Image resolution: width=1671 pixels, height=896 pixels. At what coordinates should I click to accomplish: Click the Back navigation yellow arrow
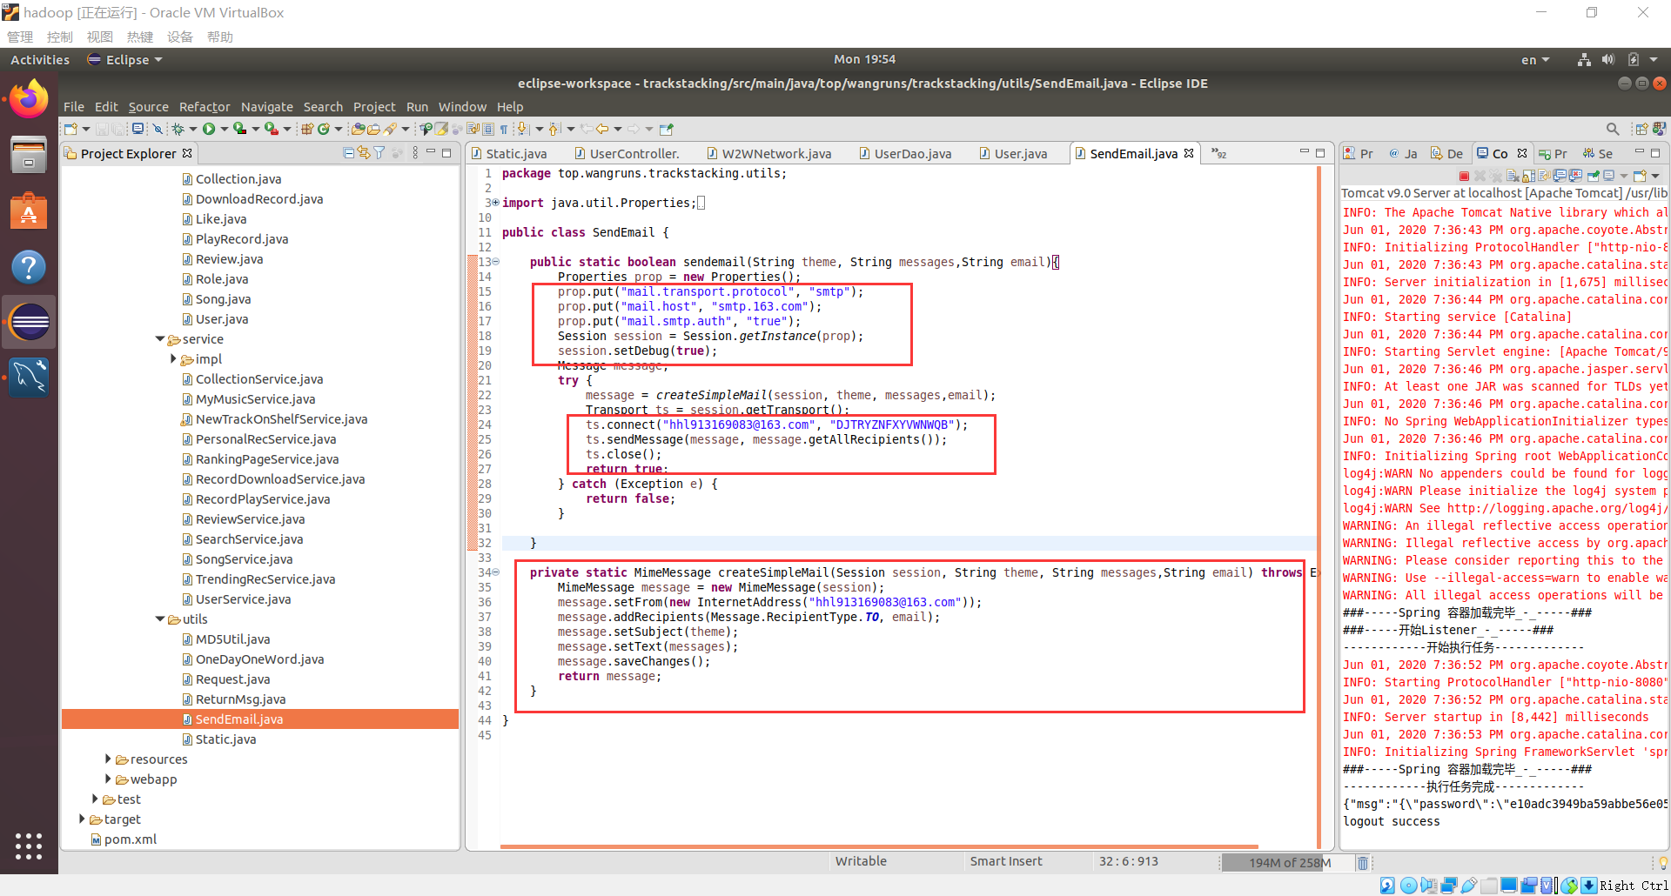pos(602,129)
